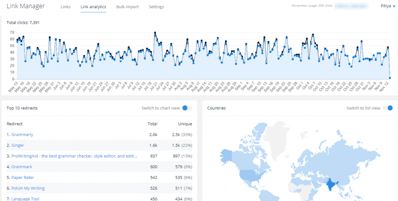Screen dimensions: 398x201
Task: Click Paper Rater total value 542
Action: (x=154, y=177)
